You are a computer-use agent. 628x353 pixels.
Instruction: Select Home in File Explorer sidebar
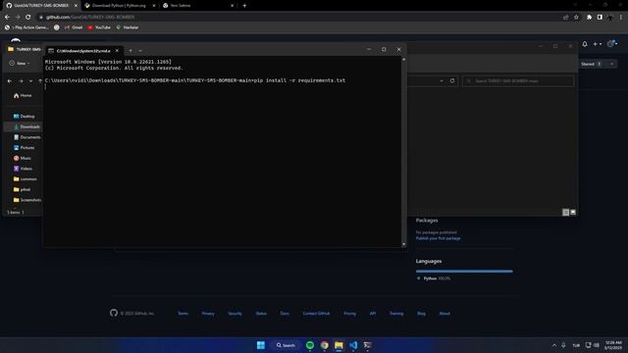pos(23,96)
